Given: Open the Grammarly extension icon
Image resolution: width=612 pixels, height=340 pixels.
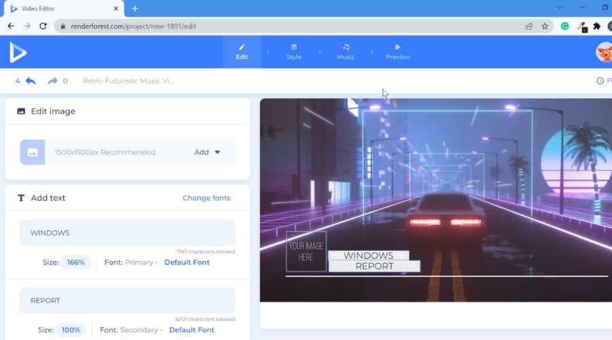Looking at the screenshot, I should coord(565,26).
